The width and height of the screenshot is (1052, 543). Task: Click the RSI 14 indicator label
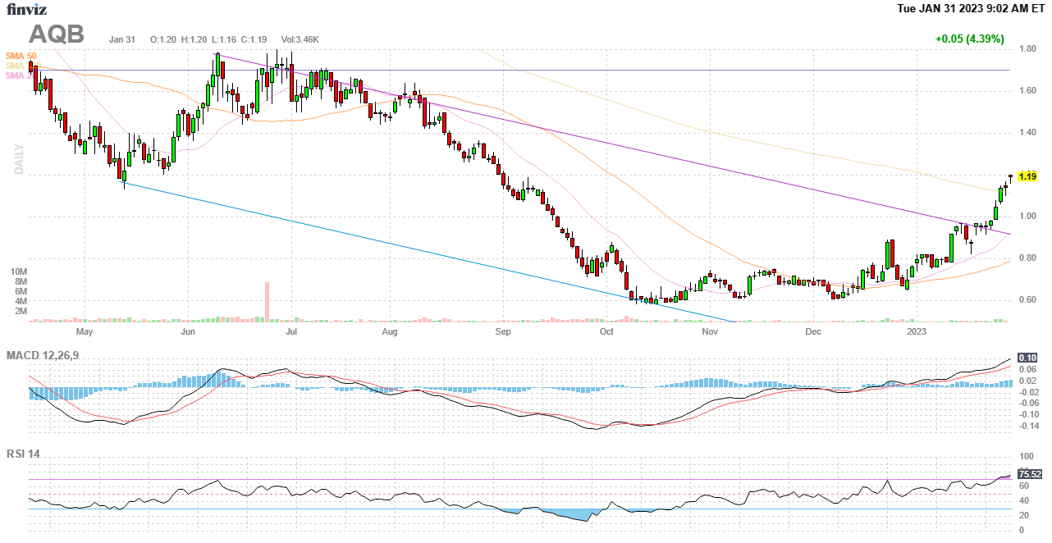point(24,454)
